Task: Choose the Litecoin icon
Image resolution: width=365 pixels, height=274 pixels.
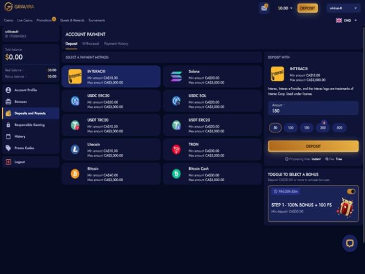Action: tap(75, 149)
